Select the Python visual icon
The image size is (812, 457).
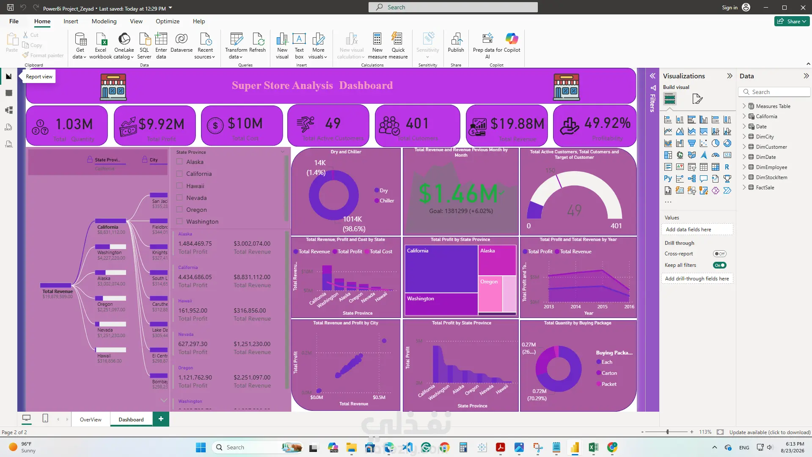tap(668, 178)
